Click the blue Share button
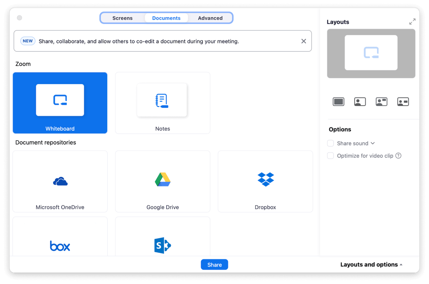The image size is (429, 284). [214, 265]
